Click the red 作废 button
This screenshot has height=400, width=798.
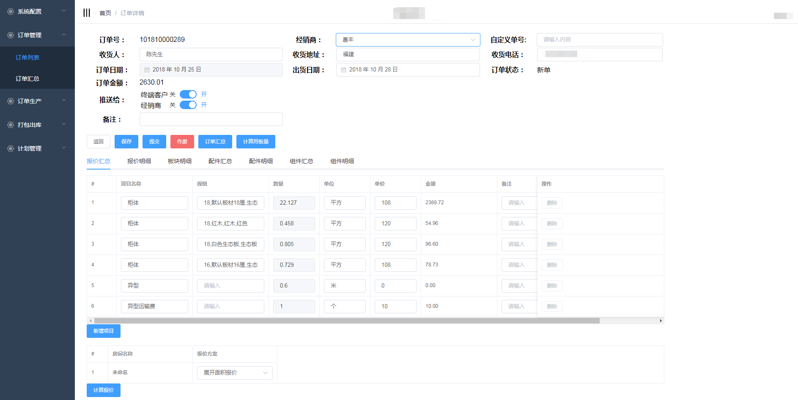182,142
